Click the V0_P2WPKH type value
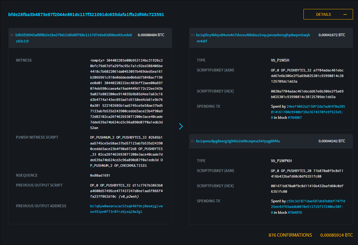The width and height of the screenshot is (358, 245). coord(281,161)
